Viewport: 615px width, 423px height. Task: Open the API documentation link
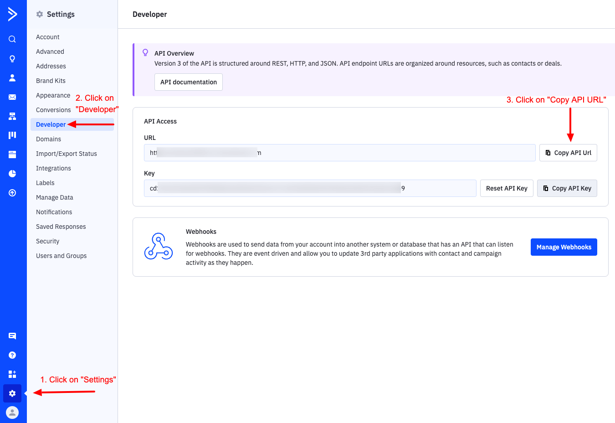pyautogui.click(x=188, y=82)
